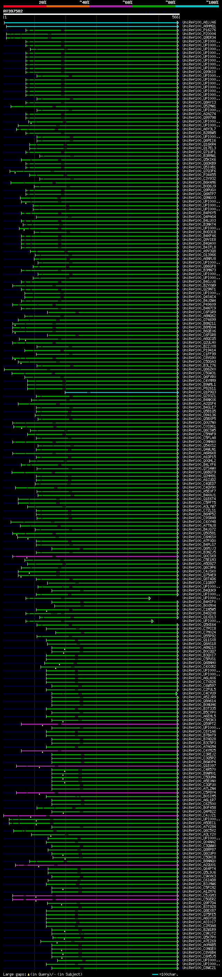Open hit UniRef100_Q64PT4
The width and height of the screenshot is (222, 977).
(199, 869)
